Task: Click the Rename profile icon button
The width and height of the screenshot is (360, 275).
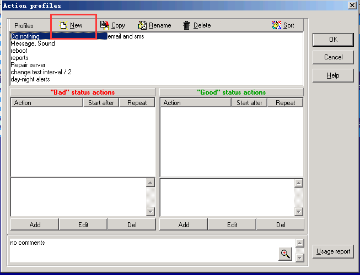Action: pyautogui.click(x=142, y=25)
